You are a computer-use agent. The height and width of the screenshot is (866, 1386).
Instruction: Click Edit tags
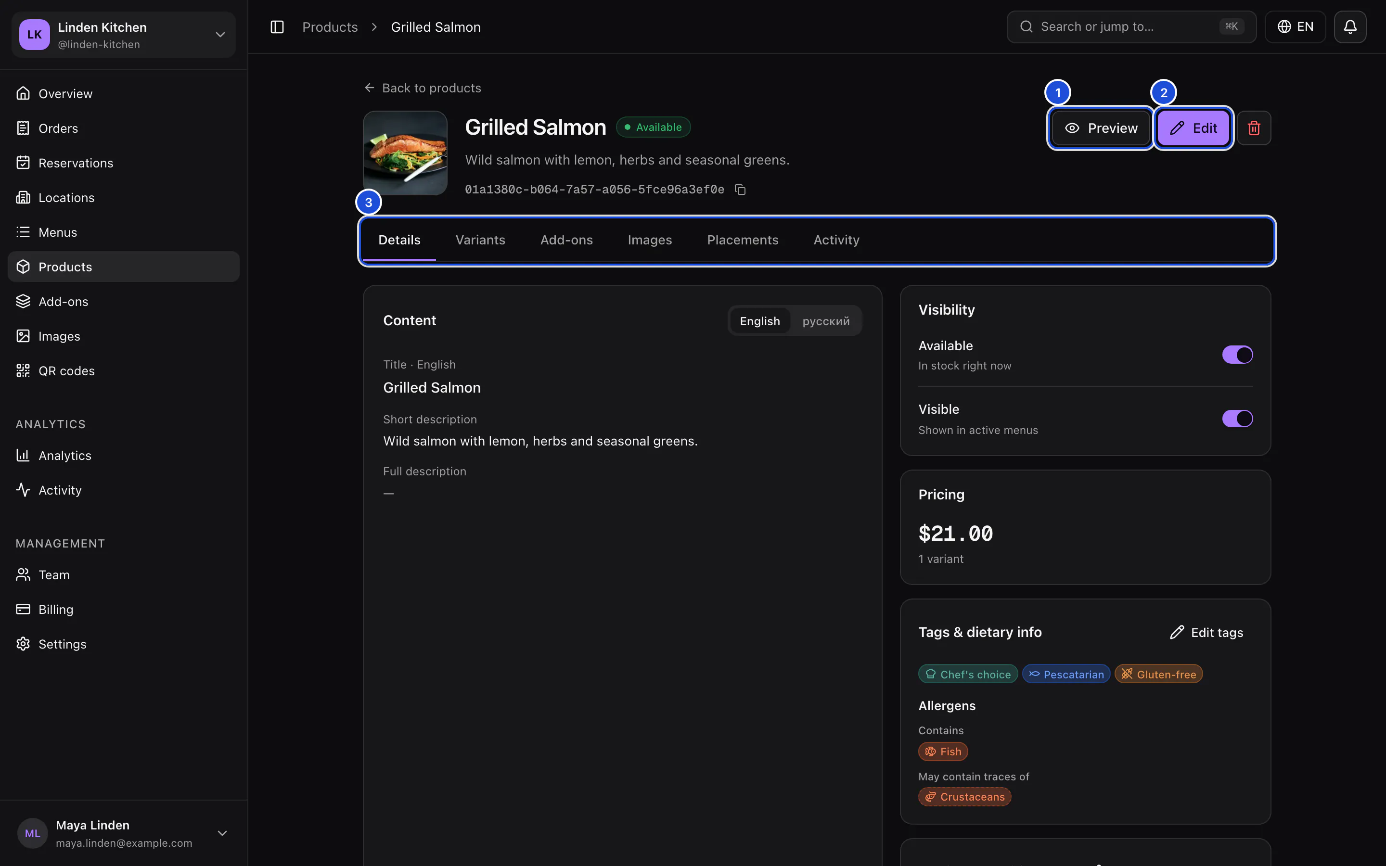coord(1206,632)
